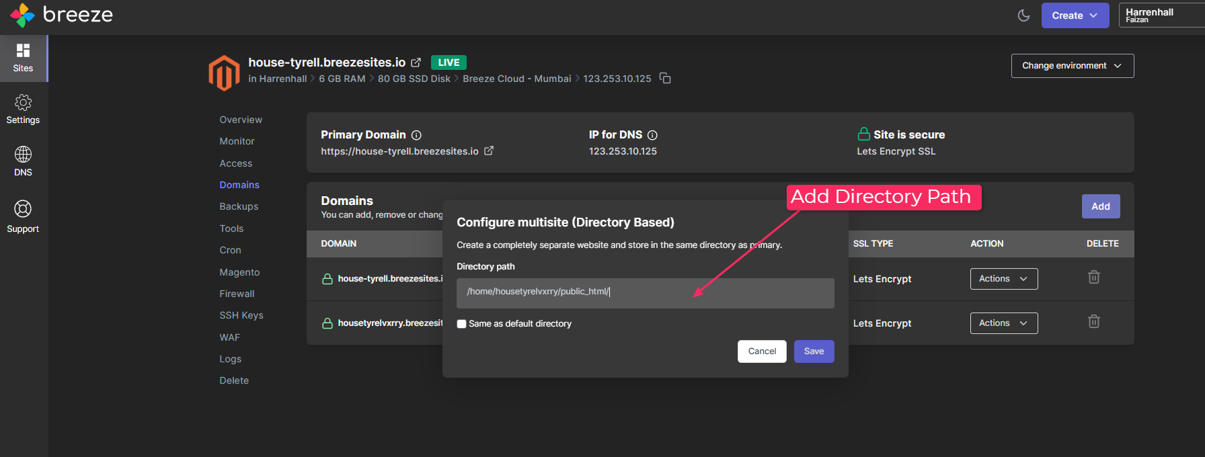The width and height of the screenshot is (1205, 457).
Task: Go to Backups section
Action: click(239, 206)
